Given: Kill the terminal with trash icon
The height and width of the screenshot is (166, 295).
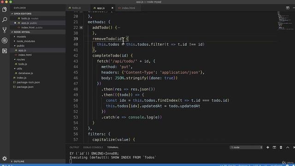Looking at the screenshot, I should [x=281, y=148].
